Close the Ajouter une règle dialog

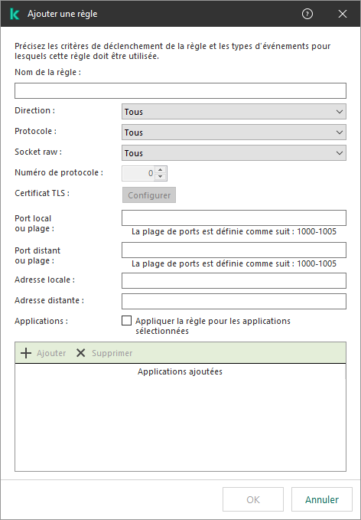click(343, 14)
